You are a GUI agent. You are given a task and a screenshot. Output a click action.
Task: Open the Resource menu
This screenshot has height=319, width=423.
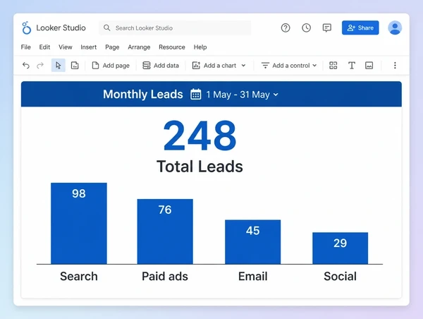172,47
